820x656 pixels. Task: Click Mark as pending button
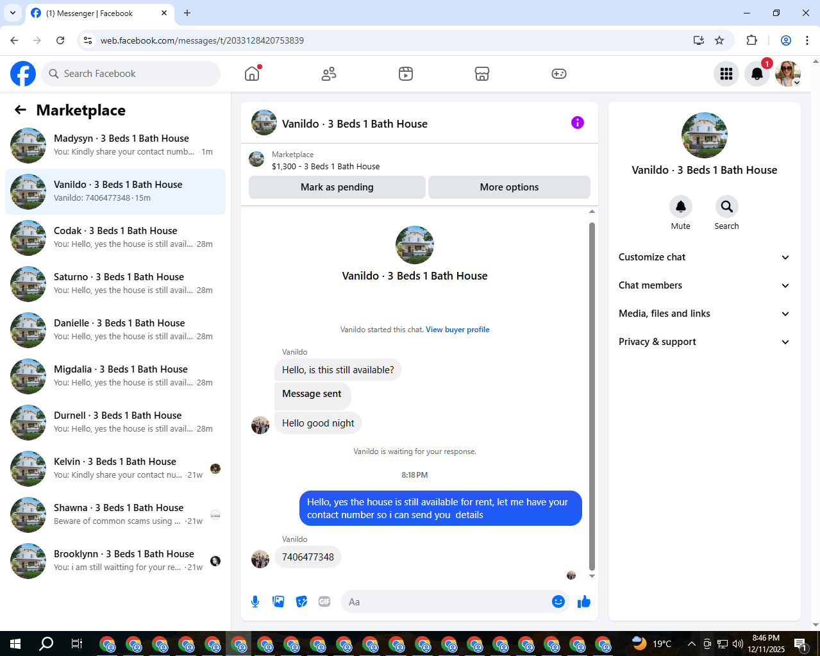click(337, 187)
